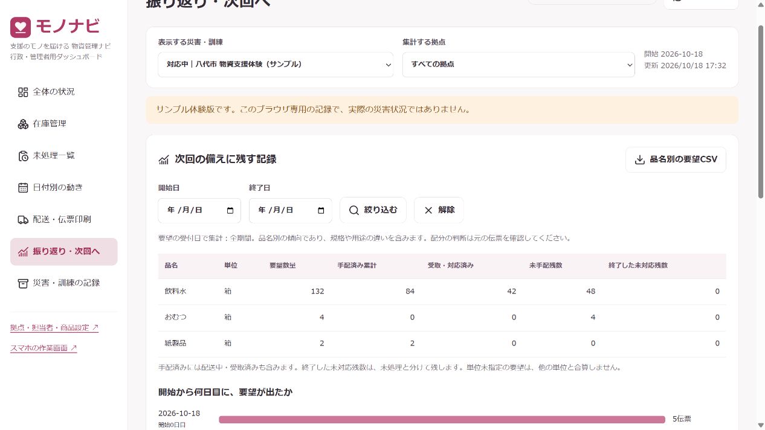Open スマホの作業画面 link
The image size is (765, 430).
[x=44, y=348]
